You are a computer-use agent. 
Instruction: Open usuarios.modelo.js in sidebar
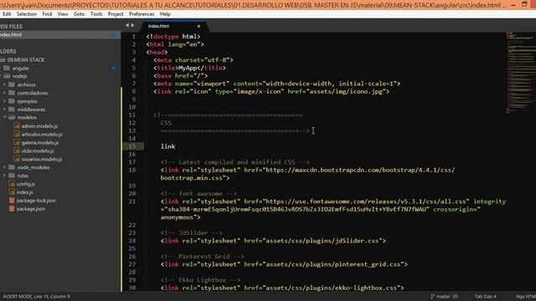coord(42,159)
